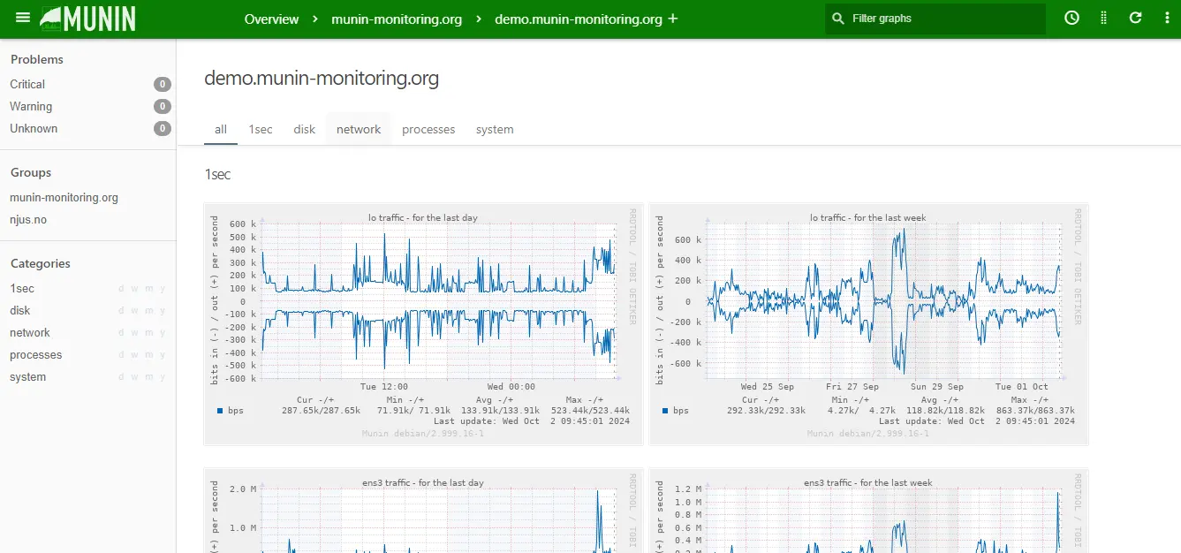Open the lo traffic last week graph
1181x553 pixels.
868,324
